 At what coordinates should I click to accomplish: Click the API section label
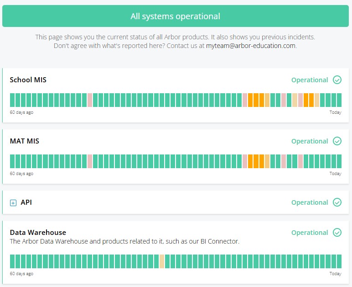[26, 202]
